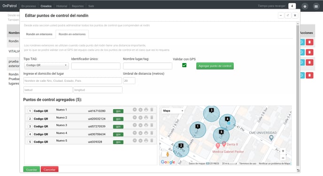The width and height of the screenshot is (323, 176).
Task: Click uid339328 in the list
Action: (95, 142)
